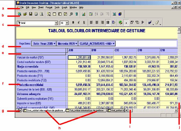The image size is (181, 131).
Task: Align text left in formatting toolbar
Action: click(x=91, y=23)
